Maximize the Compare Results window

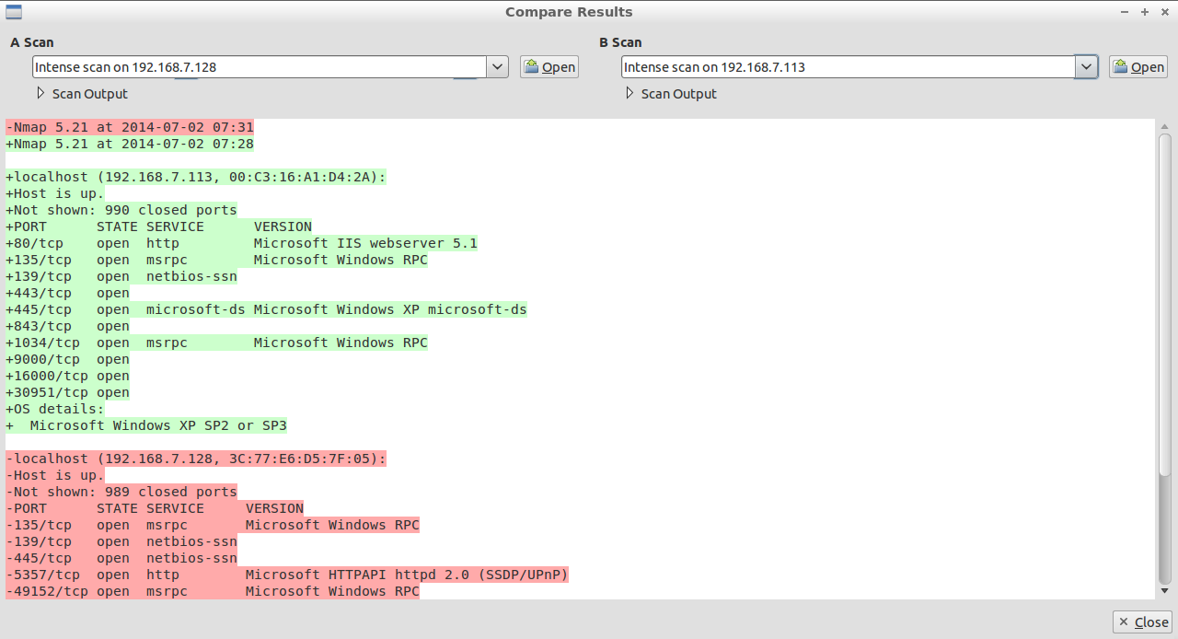[x=1145, y=12]
